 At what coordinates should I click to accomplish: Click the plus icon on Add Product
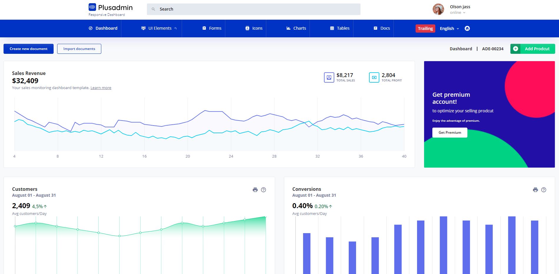pos(515,49)
